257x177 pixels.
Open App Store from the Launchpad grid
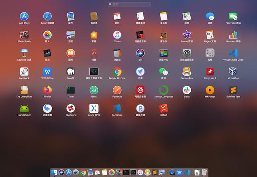point(24,16)
